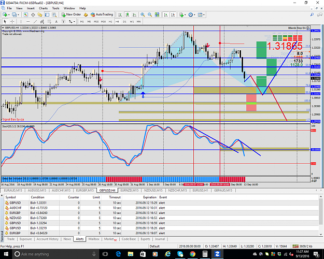Select the Horizontal Line tool
Image resolution: width=324 pixels, height=259 pixels.
[28, 21]
